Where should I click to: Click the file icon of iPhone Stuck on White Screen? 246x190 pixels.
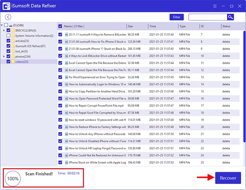coord(66,163)
